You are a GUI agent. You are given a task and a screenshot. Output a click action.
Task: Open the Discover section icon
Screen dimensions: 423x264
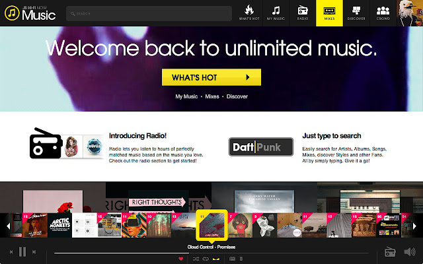[x=356, y=13]
